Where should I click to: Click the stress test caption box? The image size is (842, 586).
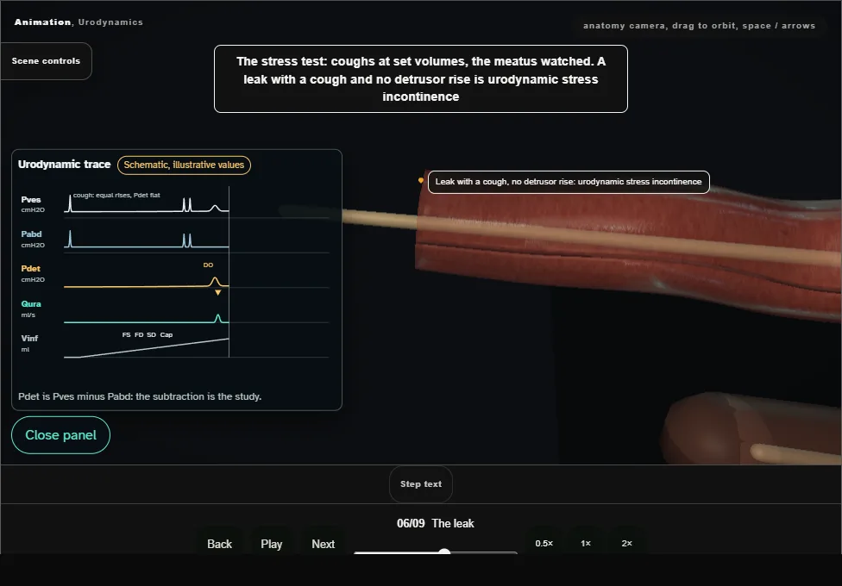421,79
